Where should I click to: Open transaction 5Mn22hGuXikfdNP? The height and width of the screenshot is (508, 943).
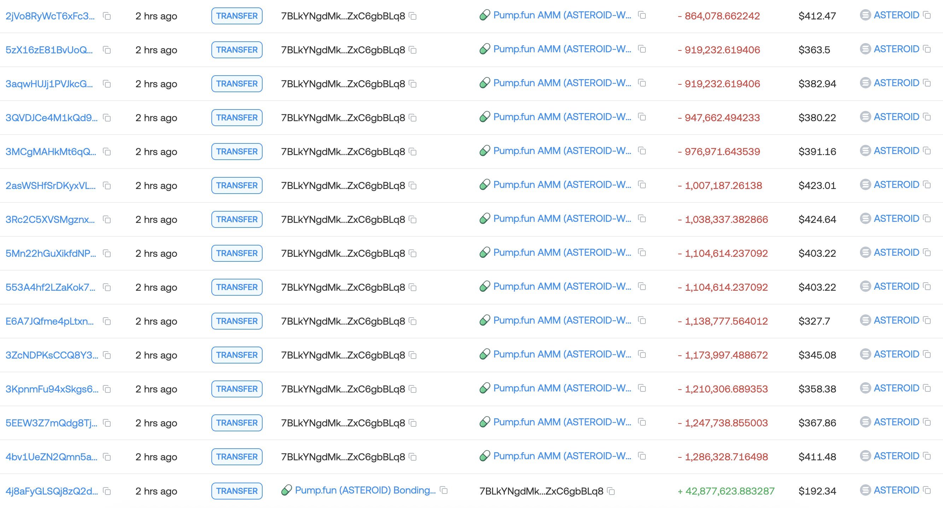51,253
